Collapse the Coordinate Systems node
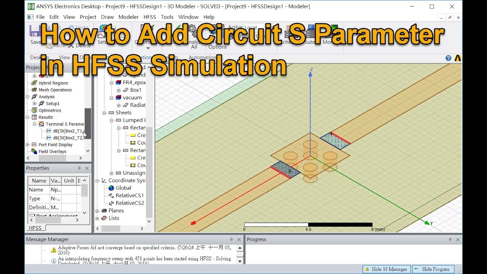Screen dimensions: 487x274 [x=97, y=181]
